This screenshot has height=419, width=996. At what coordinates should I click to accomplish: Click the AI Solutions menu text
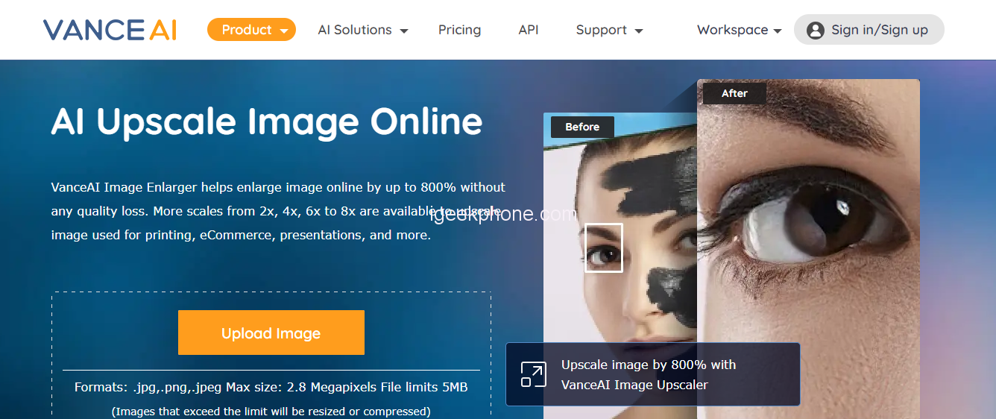[355, 30]
